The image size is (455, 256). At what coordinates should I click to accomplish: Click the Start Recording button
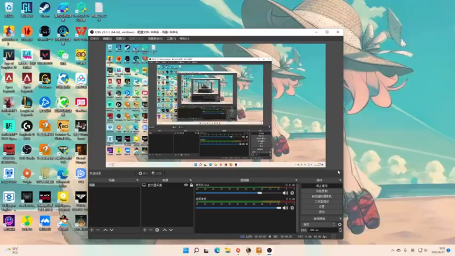[x=321, y=191]
